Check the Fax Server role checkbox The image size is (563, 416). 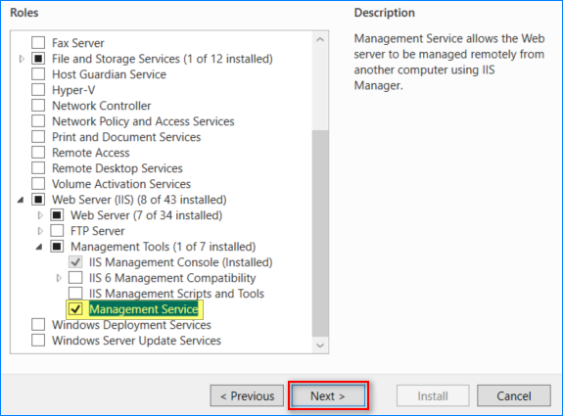point(38,43)
